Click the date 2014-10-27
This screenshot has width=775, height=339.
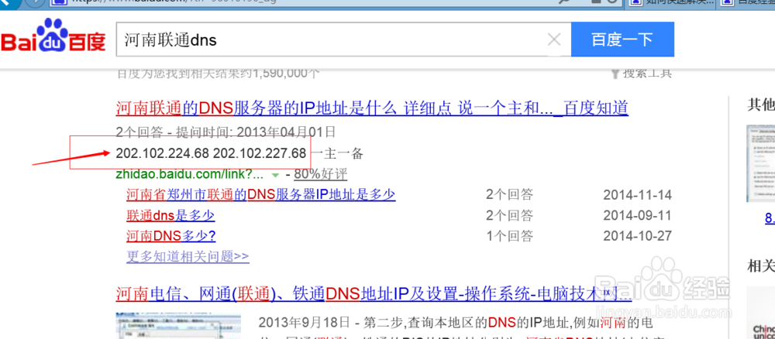point(638,236)
